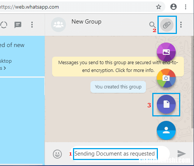Send the message with the arrow button
Viewport: 194px width, 166px height.
181,154
